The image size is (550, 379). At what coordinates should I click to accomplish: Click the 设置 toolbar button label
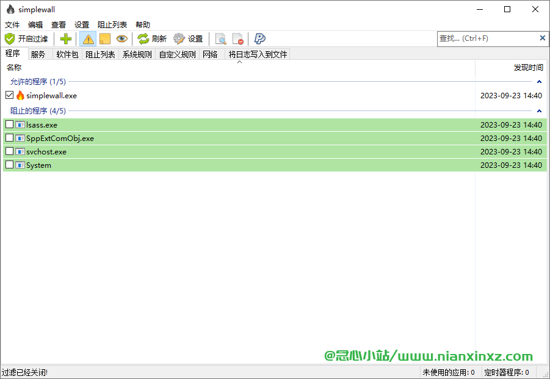tap(195, 38)
